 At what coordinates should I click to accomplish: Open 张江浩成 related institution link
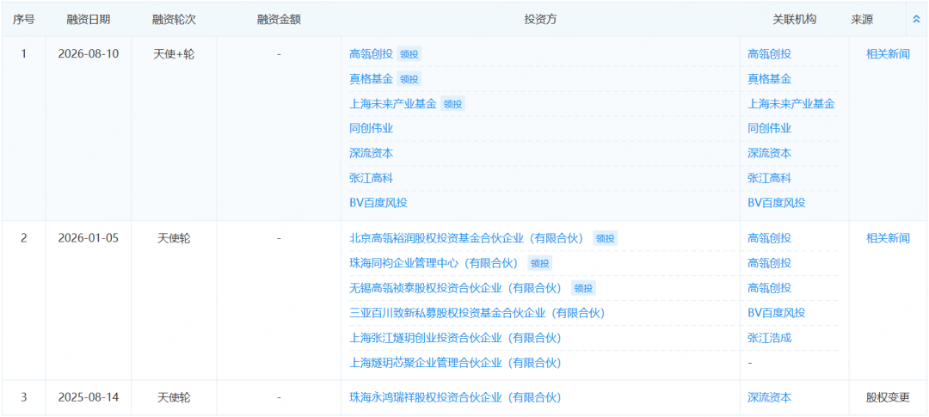click(x=769, y=338)
